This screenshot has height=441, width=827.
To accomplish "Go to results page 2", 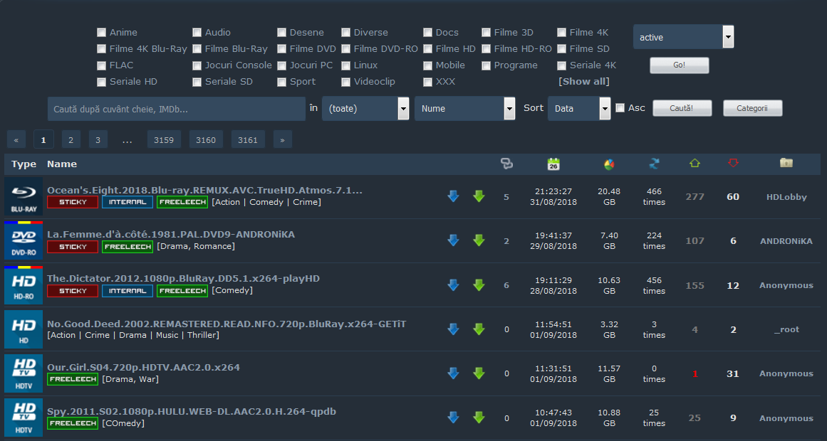I will [x=71, y=139].
